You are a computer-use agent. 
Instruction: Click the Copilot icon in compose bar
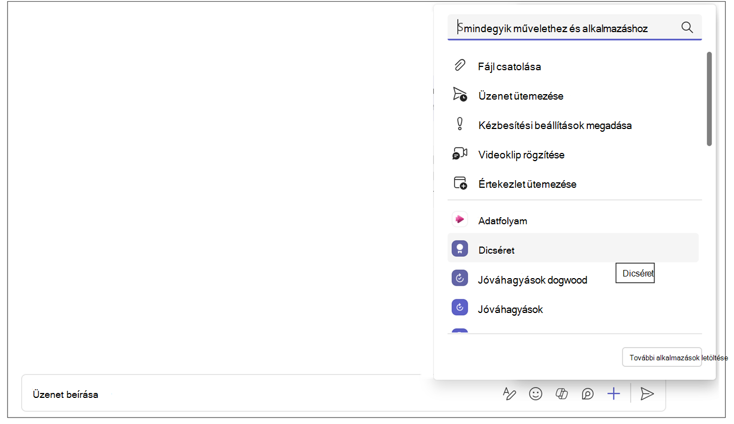click(562, 394)
